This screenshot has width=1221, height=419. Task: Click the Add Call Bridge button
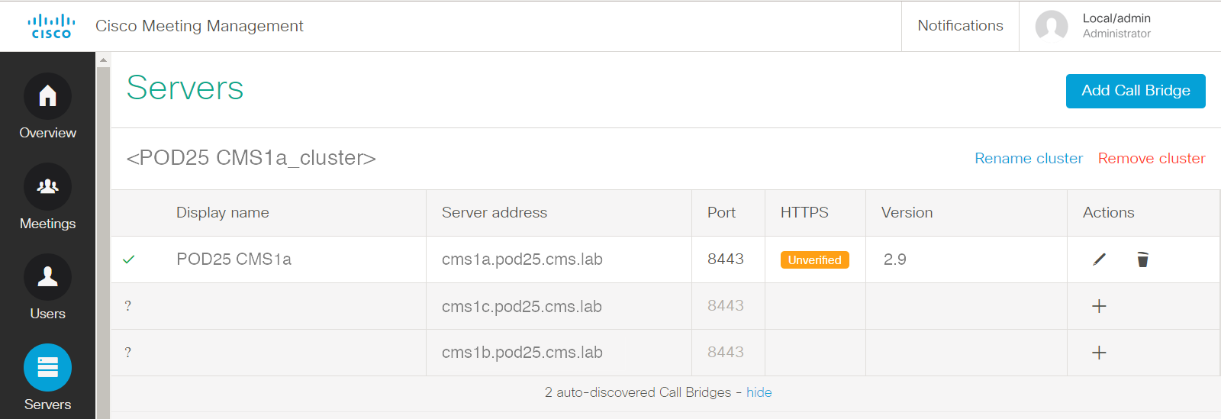pyautogui.click(x=1136, y=91)
